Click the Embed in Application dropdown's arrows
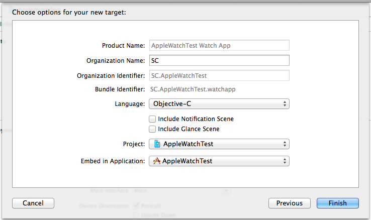371x220 pixels. [285, 161]
